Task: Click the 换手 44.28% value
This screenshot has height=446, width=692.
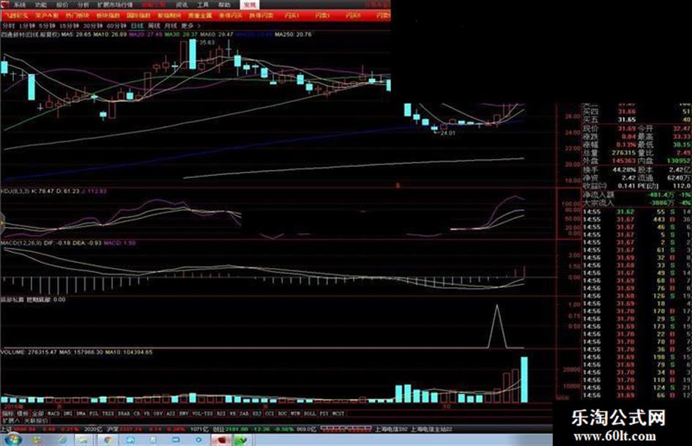Action: pos(624,170)
